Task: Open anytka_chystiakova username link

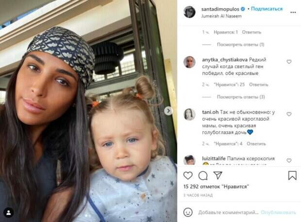Action: click(225, 60)
